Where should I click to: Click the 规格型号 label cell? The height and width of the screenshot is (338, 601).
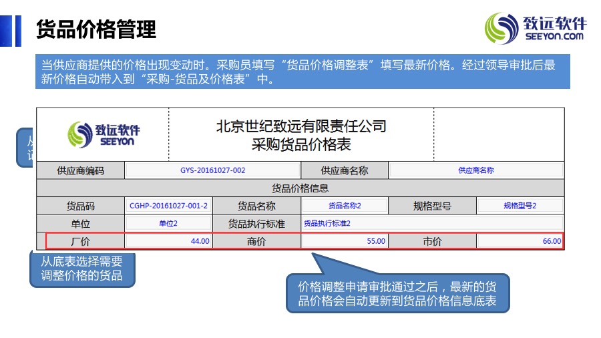[432, 206]
